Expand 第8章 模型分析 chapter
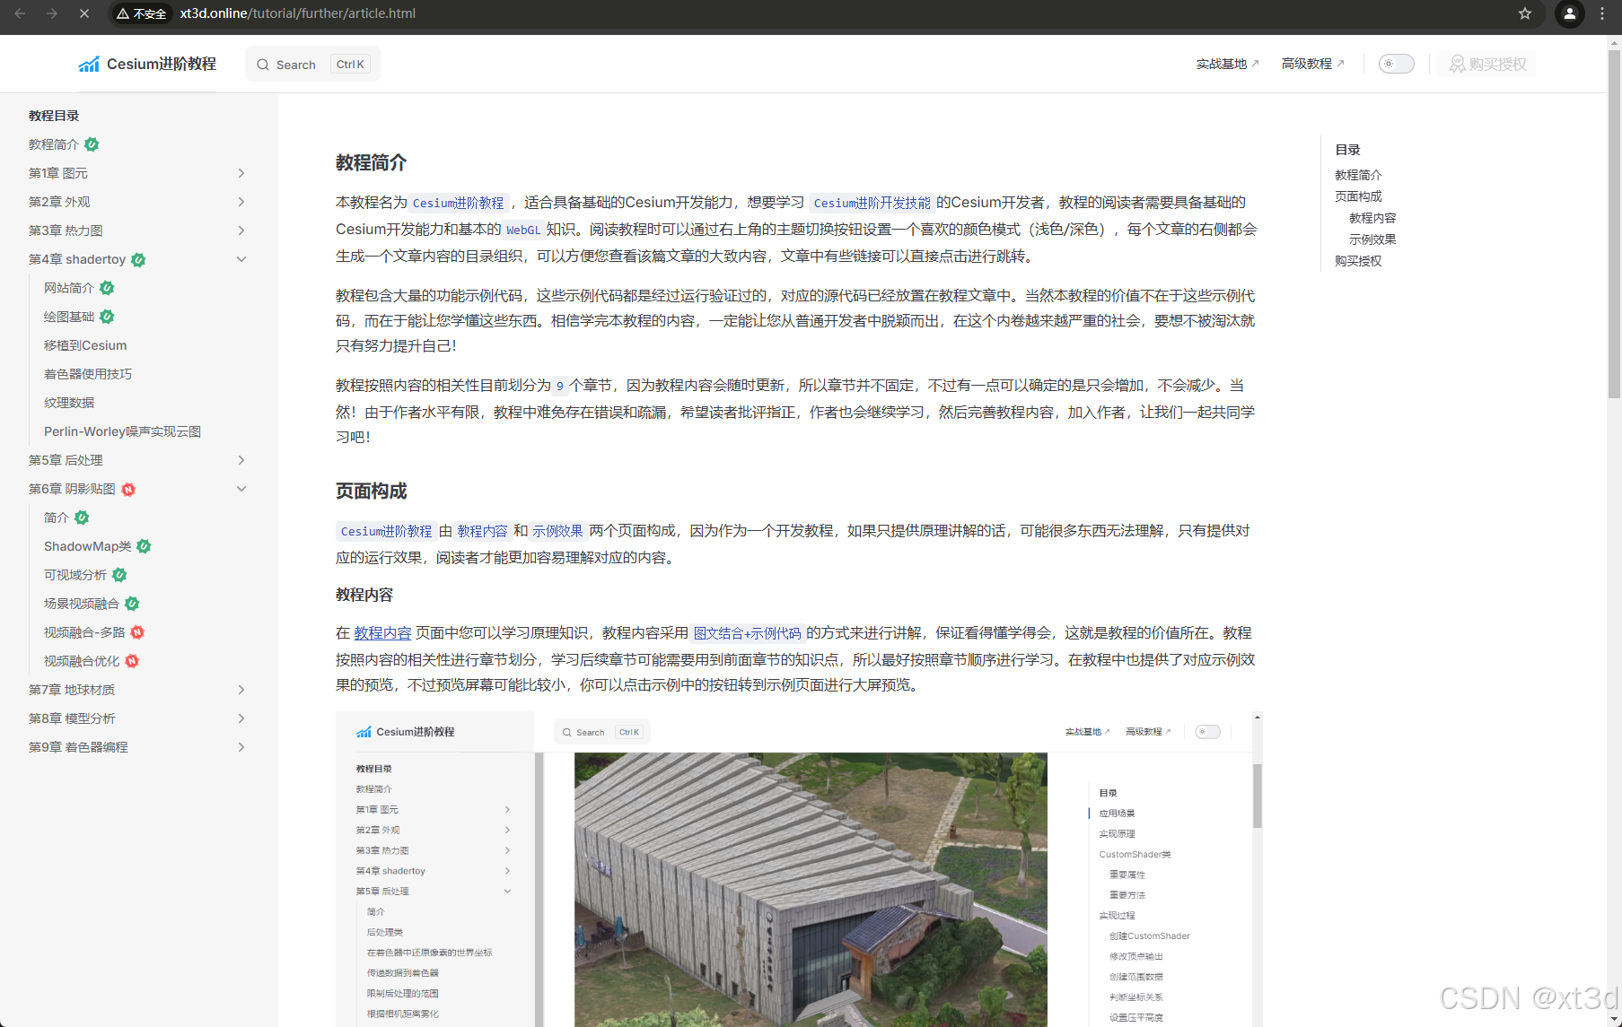The image size is (1622, 1027). pos(241,718)
